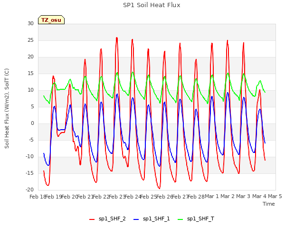Viewport: 304px width, 228px height.
Task: Click the TZ_osu annotation label
Action: 51,20
